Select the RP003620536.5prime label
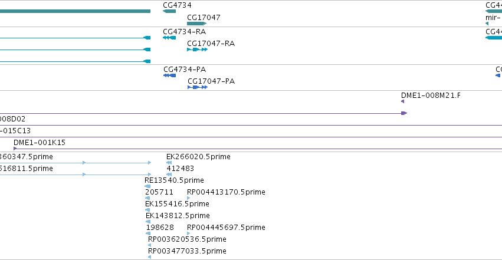Viewport: 502px width, 260px height. click(x=187, y=239)
